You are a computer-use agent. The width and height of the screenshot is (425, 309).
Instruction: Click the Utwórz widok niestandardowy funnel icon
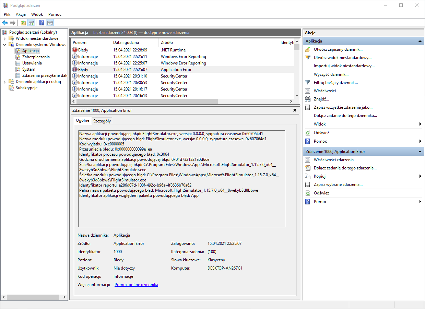(308, 58)
